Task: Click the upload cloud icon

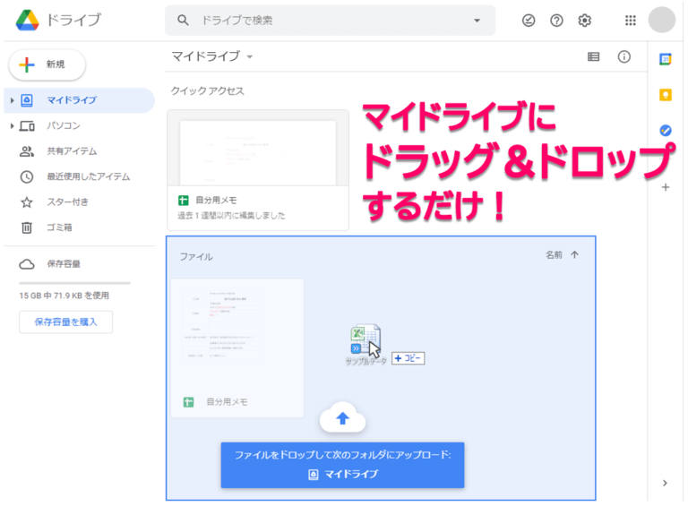Action: [x=343, y=417]
